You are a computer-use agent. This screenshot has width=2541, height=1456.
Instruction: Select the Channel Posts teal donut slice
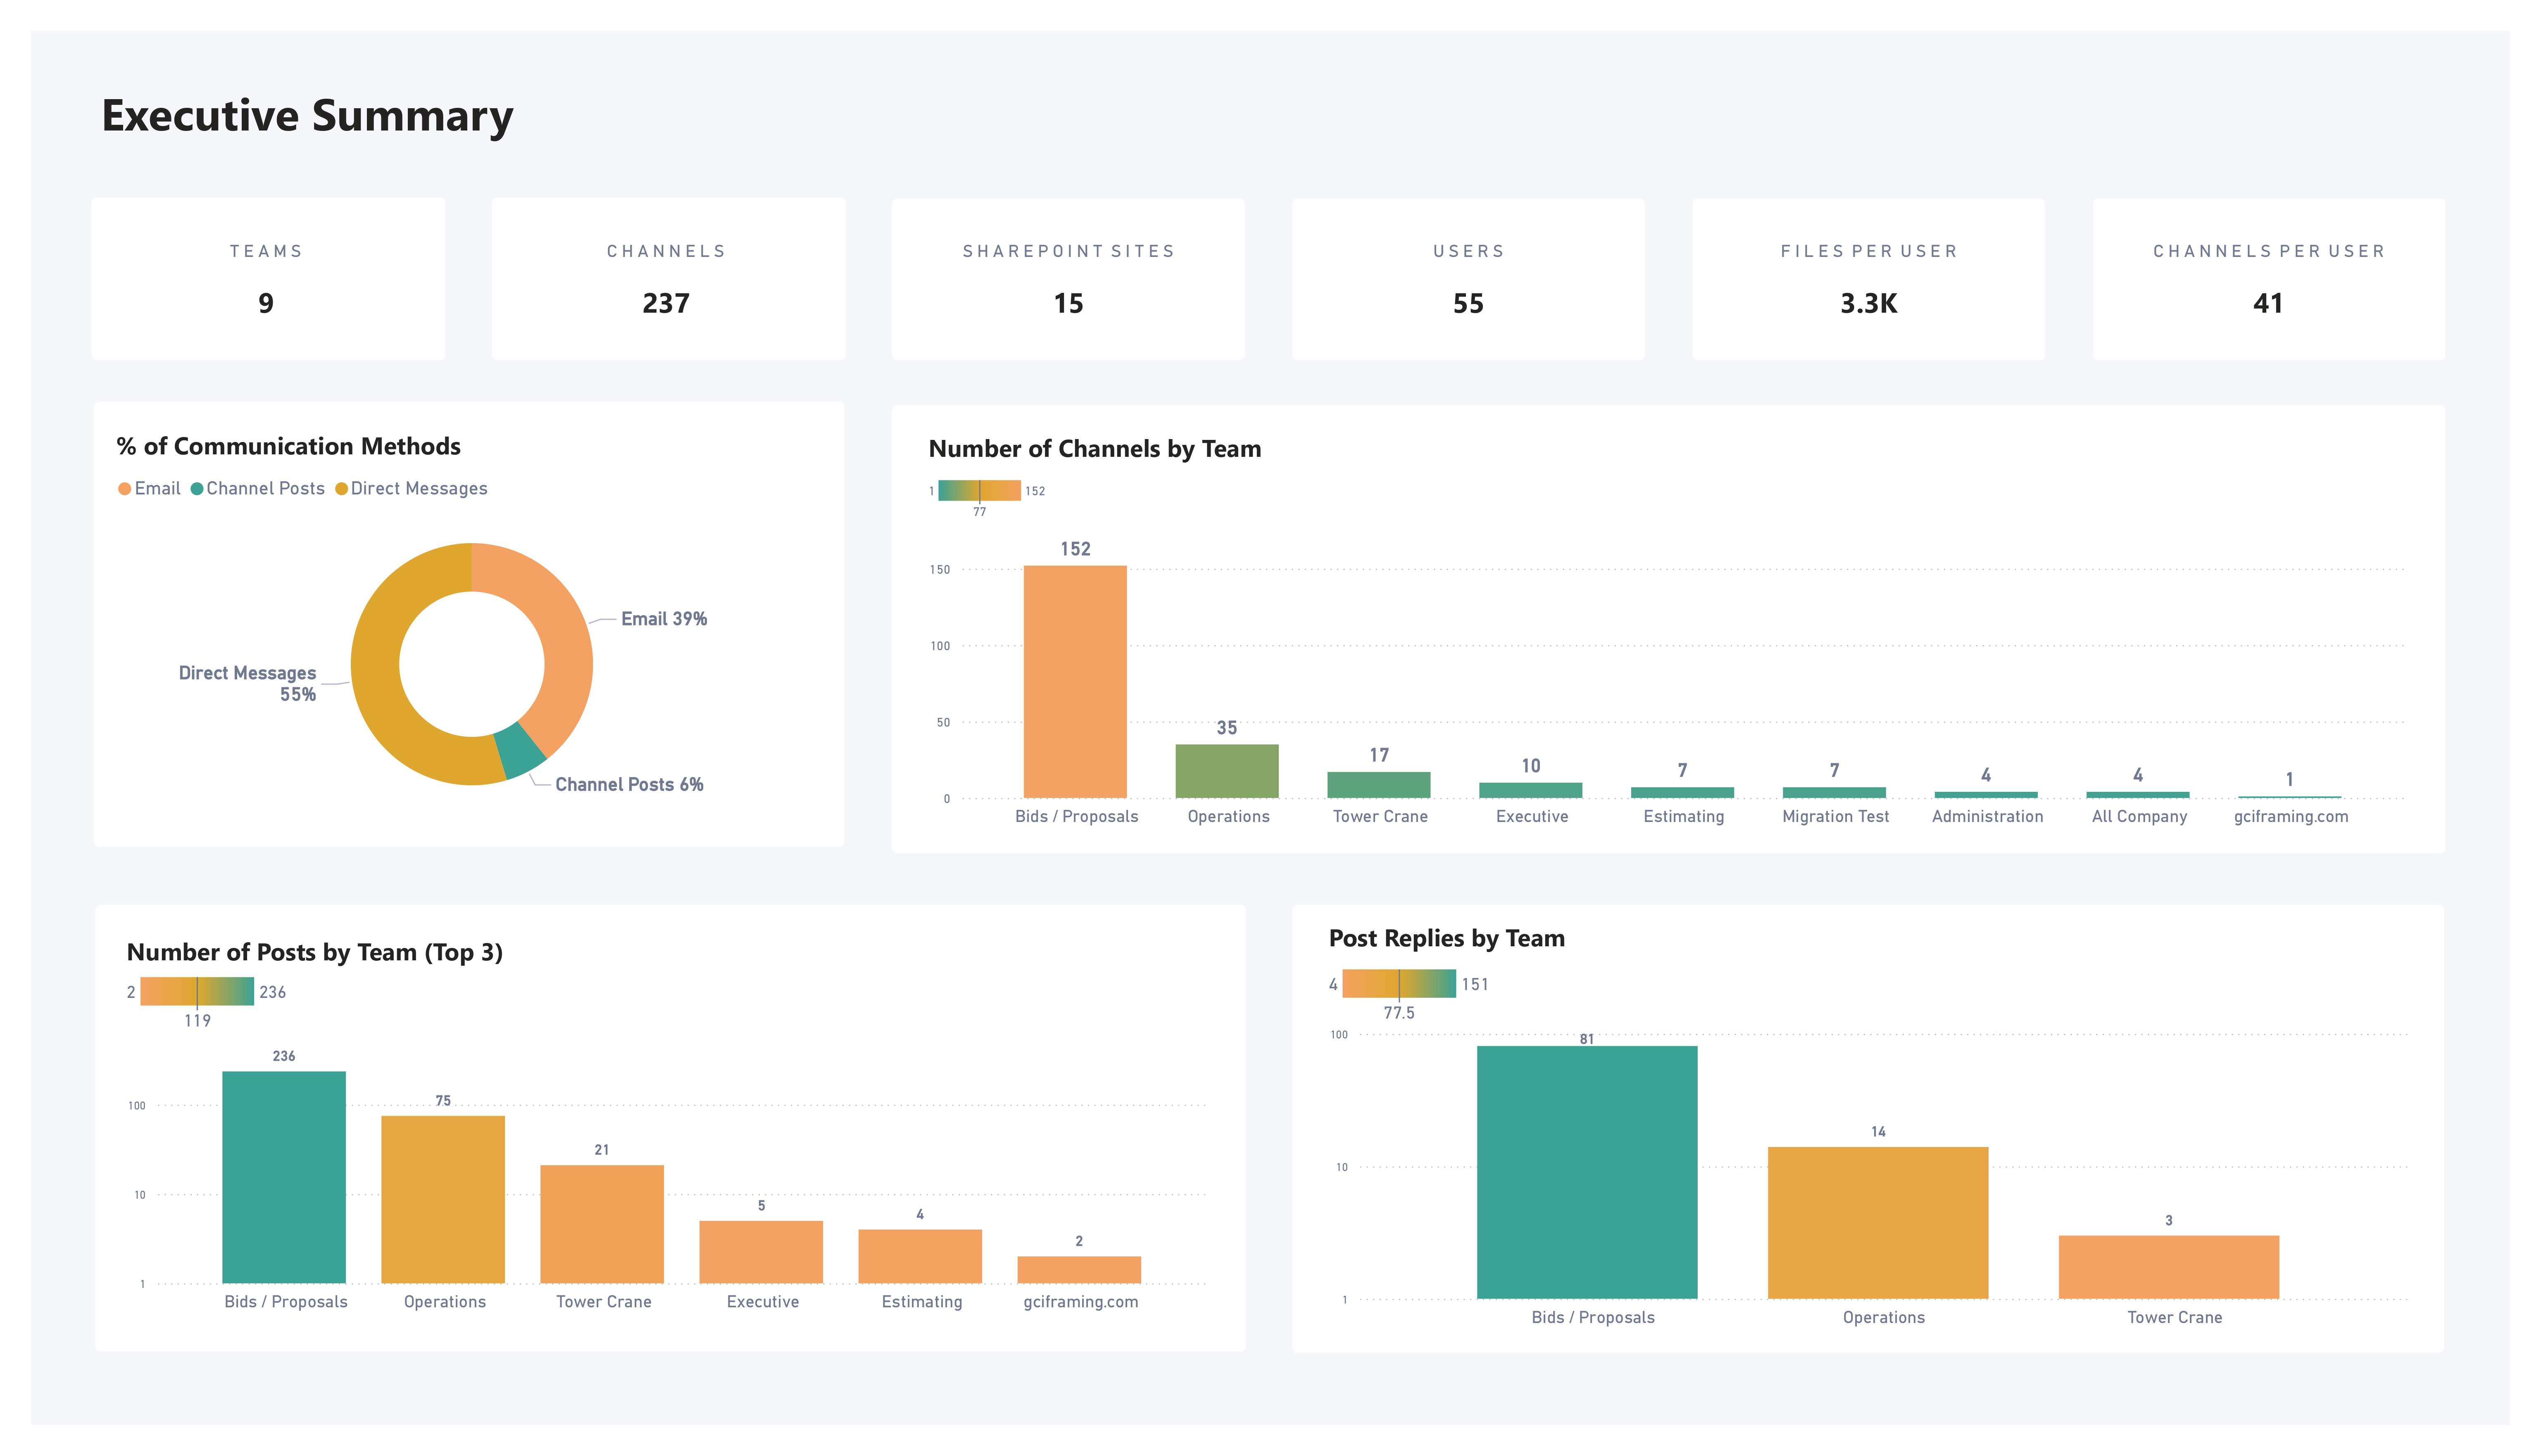520,751
